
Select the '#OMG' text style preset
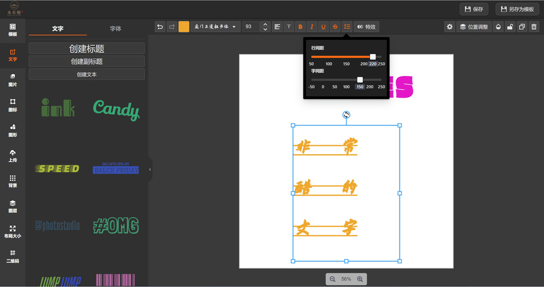click(x=116, y=225)
